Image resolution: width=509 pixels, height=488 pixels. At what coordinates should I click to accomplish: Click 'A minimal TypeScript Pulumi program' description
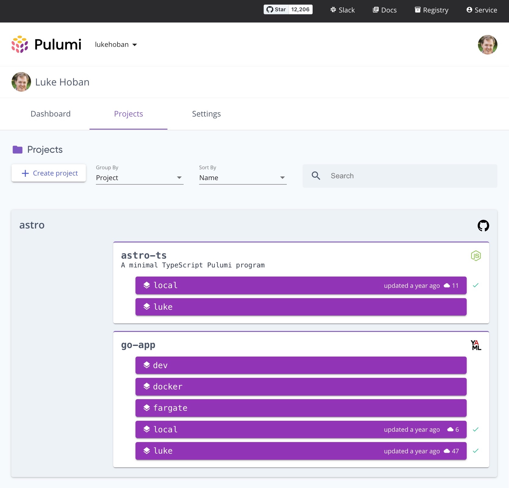193,265
